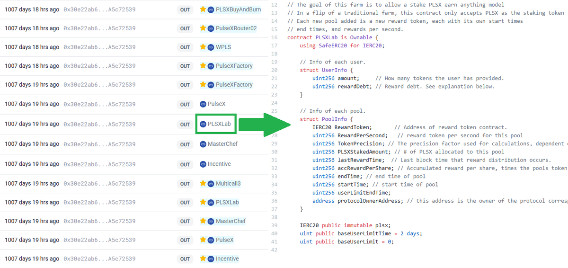Click the 'using SafeERC20 for IERC20;' code line
Image resolution: width=568 pixels, height=268 pixels.
pos(342,45)
